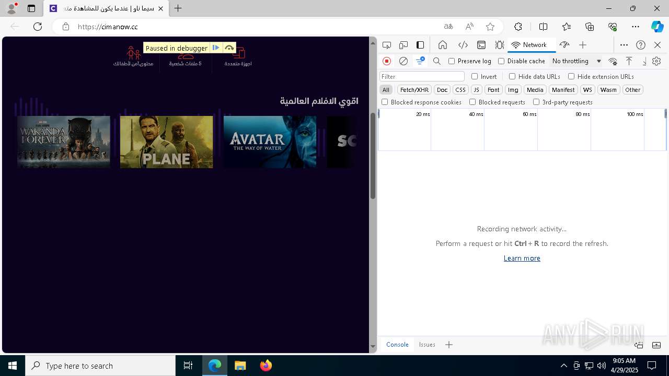Screen dimensions: 669x376
Task: Open the Windows Start menu
Action: coord(13,366)
